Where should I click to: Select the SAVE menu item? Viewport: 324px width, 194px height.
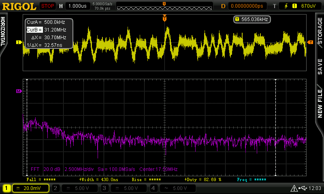[320, 66]
